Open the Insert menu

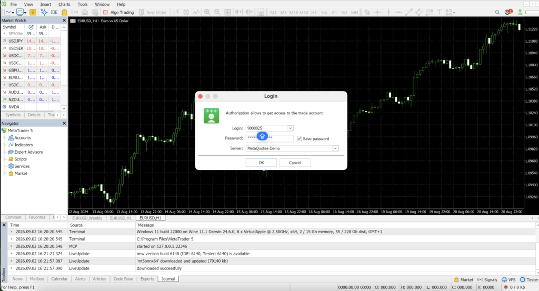(45, 4)
